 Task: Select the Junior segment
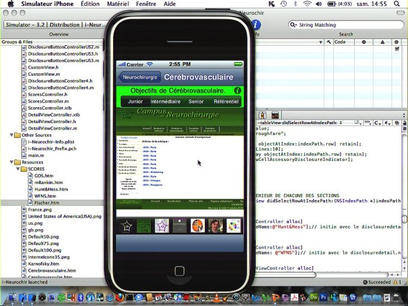coord(135,102)
